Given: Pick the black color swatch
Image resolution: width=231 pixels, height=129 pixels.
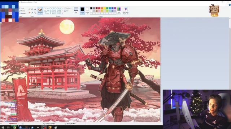Looking at the screenshot, I should click(x=91, y=8).
